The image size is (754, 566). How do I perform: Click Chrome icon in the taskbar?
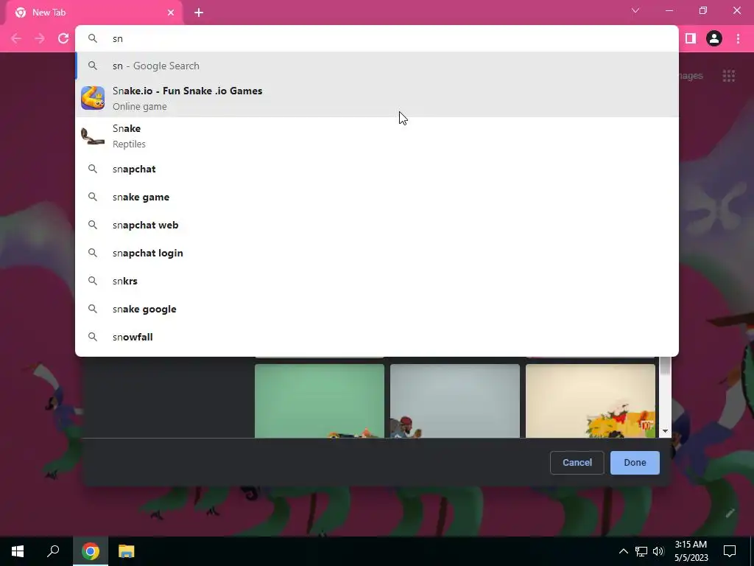click(91, 551)
